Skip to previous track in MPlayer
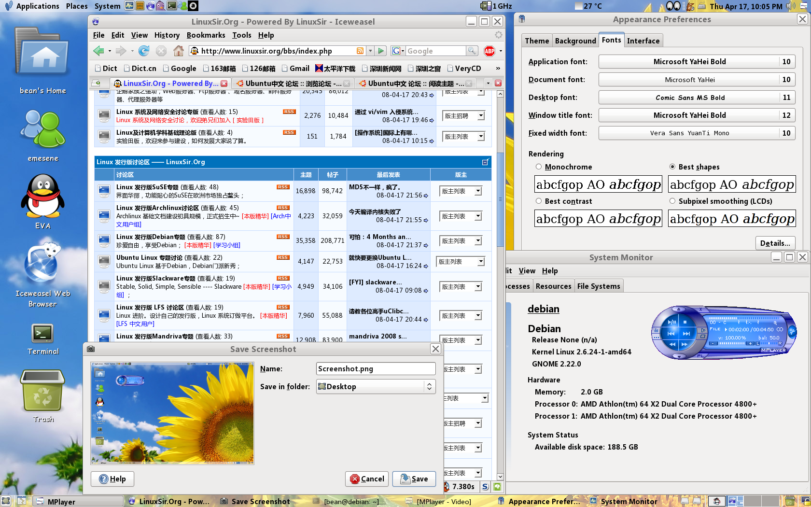Screen dimensions: 811x507 click(x=671, y=334)
